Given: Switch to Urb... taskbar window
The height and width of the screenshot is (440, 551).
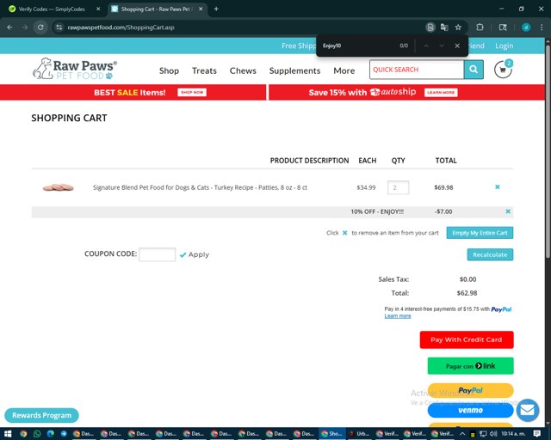Looking at the screenshot, I should pos(360,434).
